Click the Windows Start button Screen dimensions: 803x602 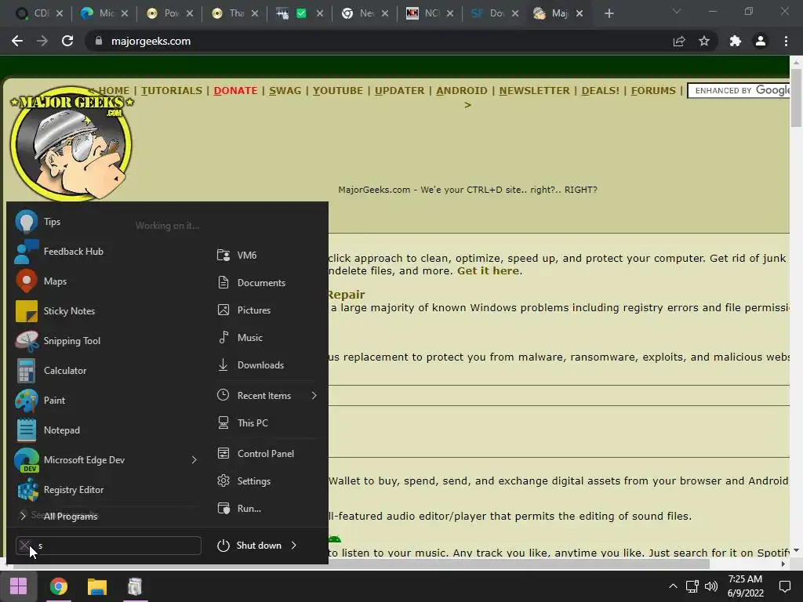click(x=19, y=586)
